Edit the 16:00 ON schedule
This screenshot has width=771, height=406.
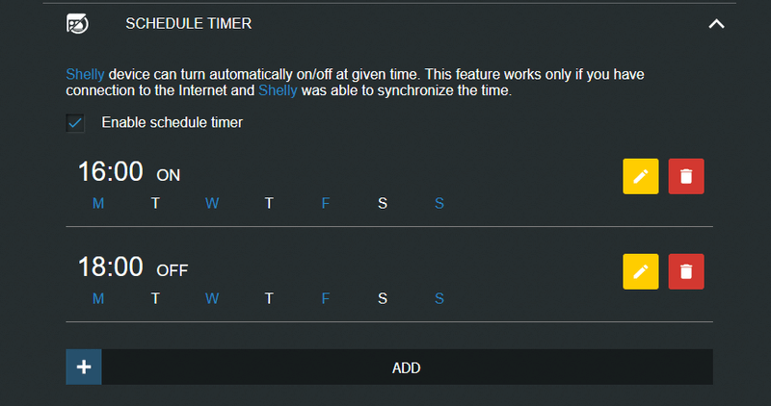pos(641,177)
